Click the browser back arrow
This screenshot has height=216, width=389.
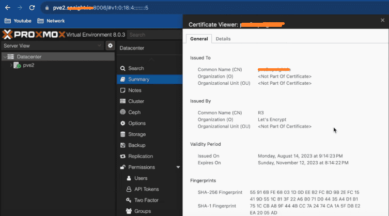[x=8, y=8]
